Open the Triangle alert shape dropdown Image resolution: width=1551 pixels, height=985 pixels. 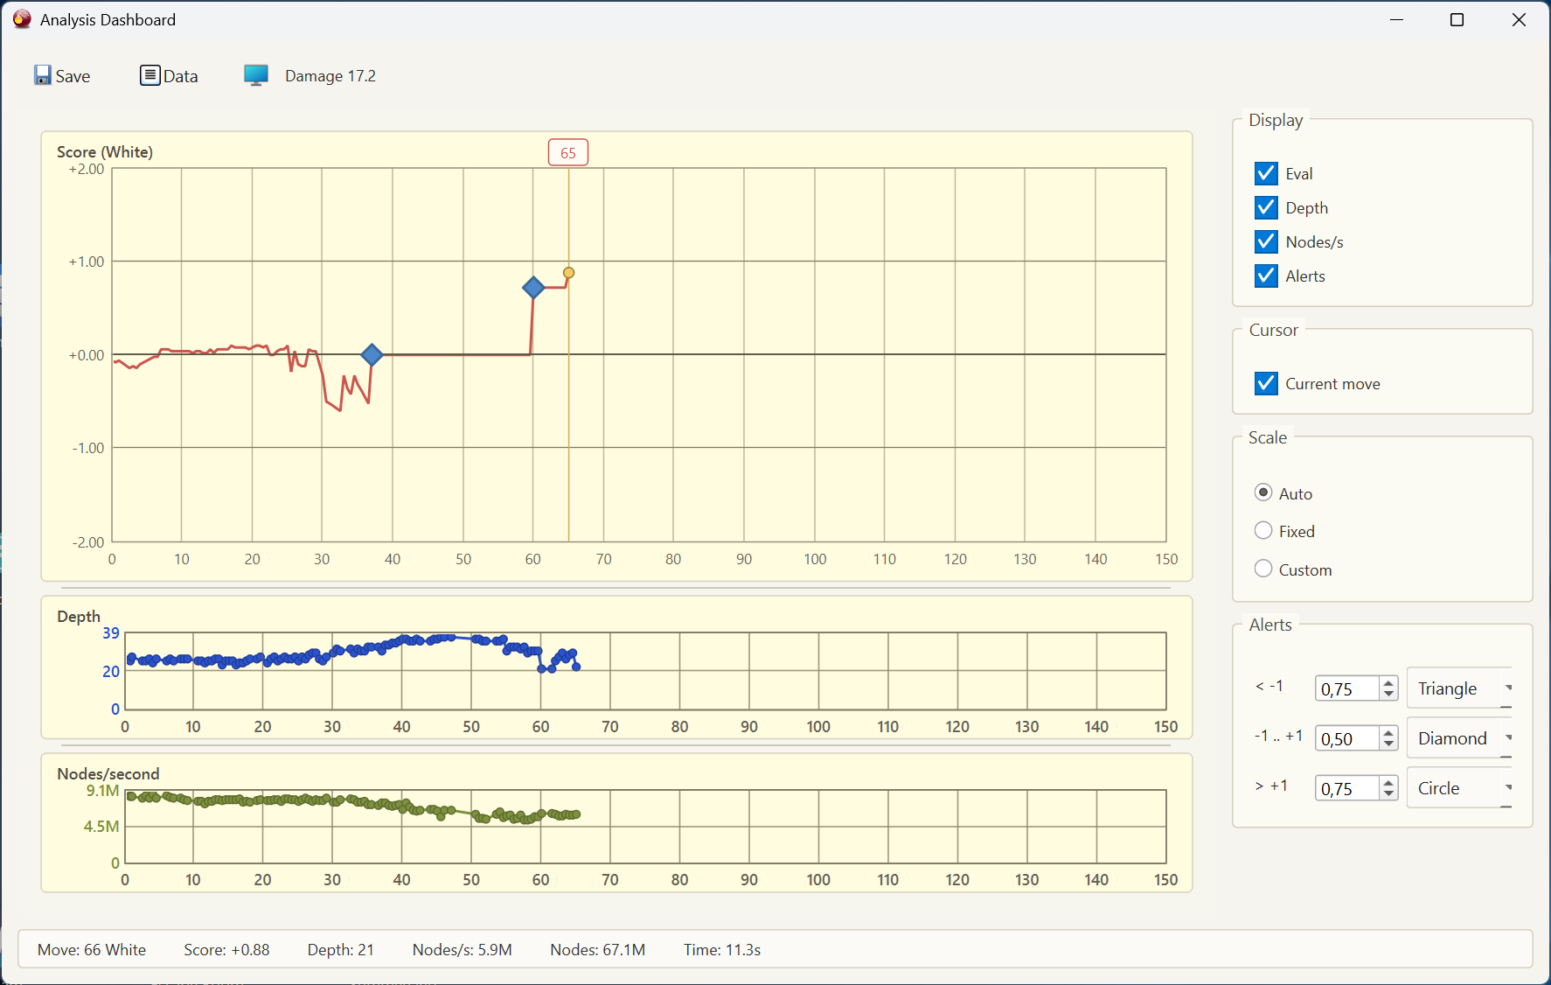(x=1459, y=688)
